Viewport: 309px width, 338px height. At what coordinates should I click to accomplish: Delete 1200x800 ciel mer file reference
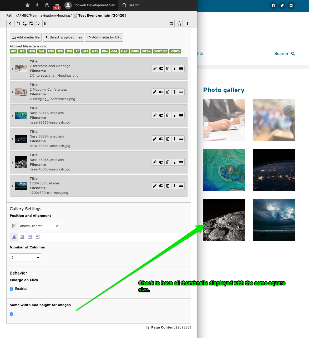click(x=168, y=186)
